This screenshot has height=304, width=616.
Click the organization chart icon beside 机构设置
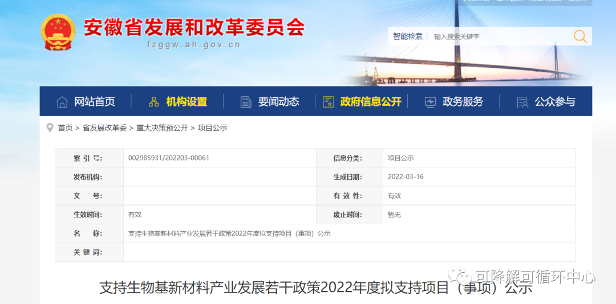(154, 102)
